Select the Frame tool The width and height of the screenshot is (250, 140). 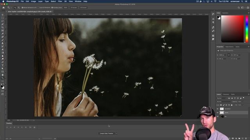tap(3, 31)
